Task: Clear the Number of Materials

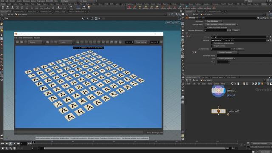Action: point(236,30)
